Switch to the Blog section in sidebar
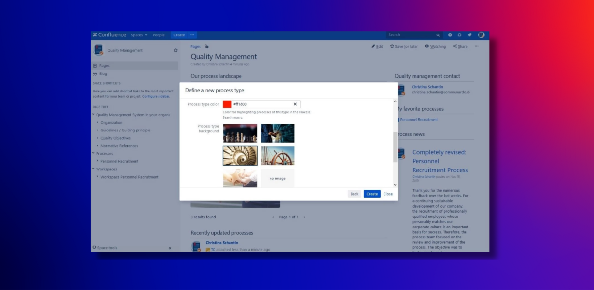The height and width of the screenshot is (290, 594). (103, 73)
